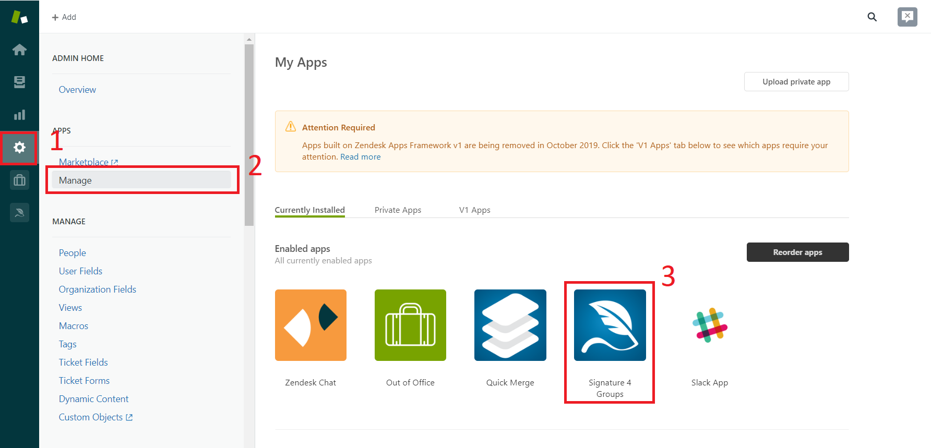Switch to Currently Installed tab
The width and height of the screenshot is (931, 448).
pos(310,210)
